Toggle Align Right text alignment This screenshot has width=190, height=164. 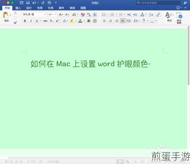[117, 21]
